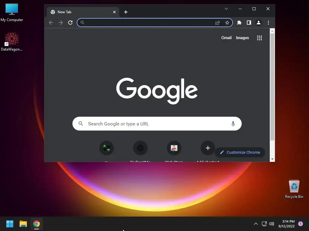
Task: Open the network status tray icon
Action: click(x=264, y=224)
